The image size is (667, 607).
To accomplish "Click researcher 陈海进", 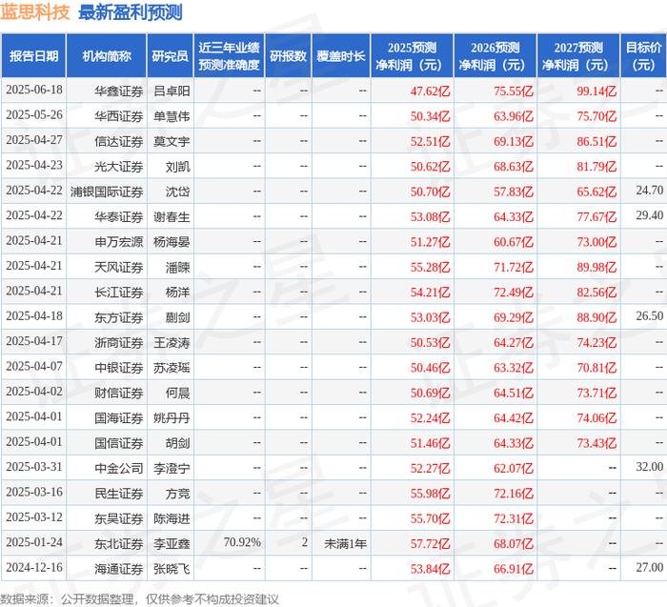I will 172,518.
